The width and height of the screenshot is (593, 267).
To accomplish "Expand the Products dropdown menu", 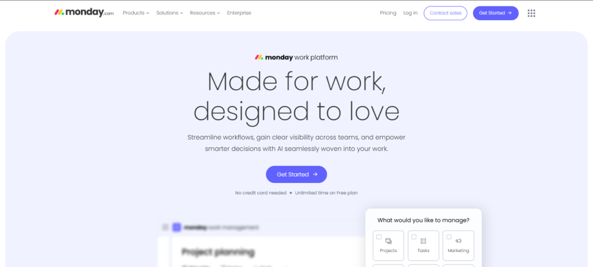I will click(136, 13).
